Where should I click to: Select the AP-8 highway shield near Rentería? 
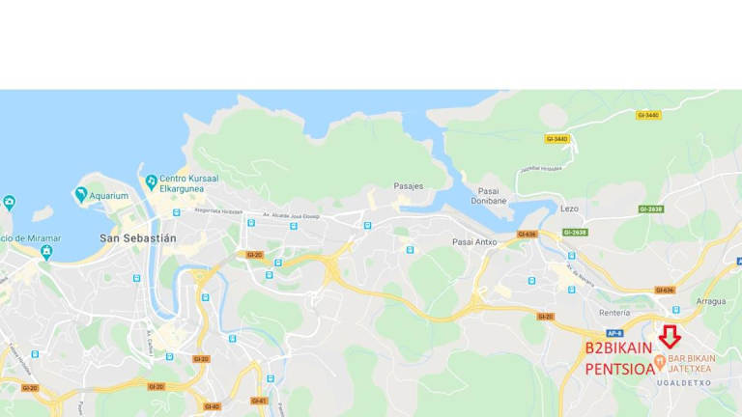pyautogui.click(x=614, y=333)
